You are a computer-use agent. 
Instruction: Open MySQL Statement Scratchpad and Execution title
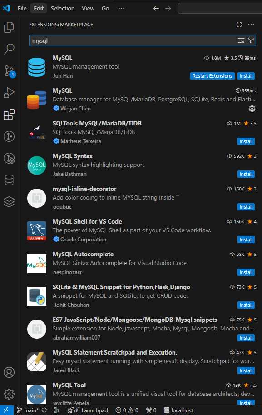click(x=115, y=353)
